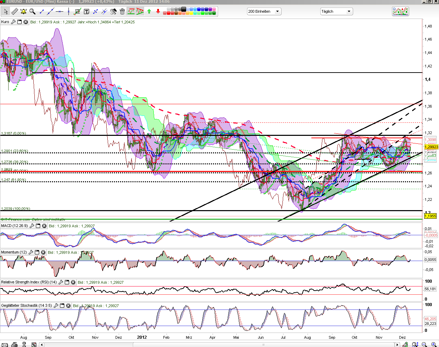The height and width of the screenshot is (347, 439).
Task: Close the Geglätteter Stochastik panel
Action: (68, 306)
